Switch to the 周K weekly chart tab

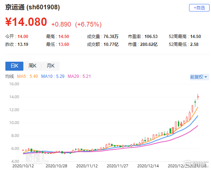pos(32,66)
